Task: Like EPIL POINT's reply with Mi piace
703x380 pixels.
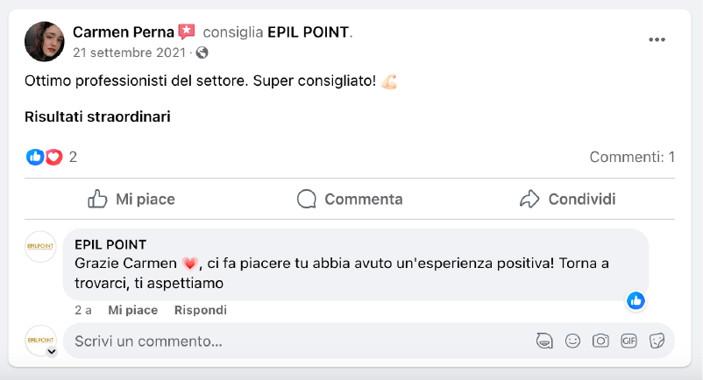Action: tap(132, 310)
